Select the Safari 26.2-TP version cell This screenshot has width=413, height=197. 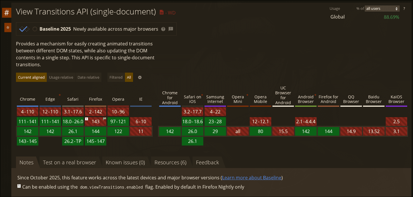[73, 141]
